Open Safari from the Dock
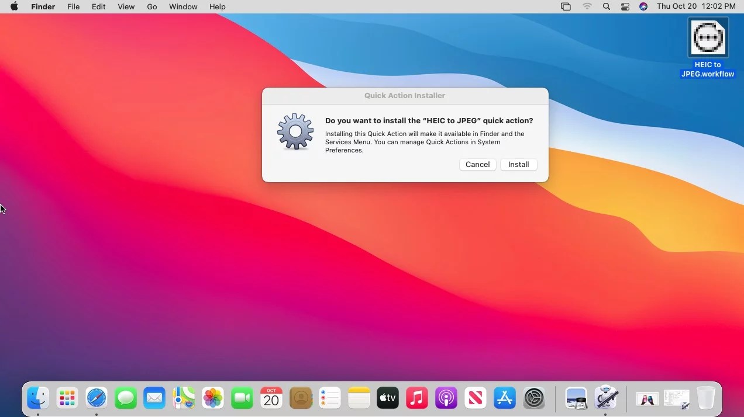744x417 pixels. [x=96, y=398]
